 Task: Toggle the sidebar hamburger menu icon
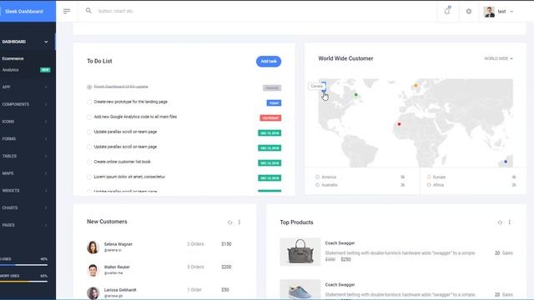(67, 11)
